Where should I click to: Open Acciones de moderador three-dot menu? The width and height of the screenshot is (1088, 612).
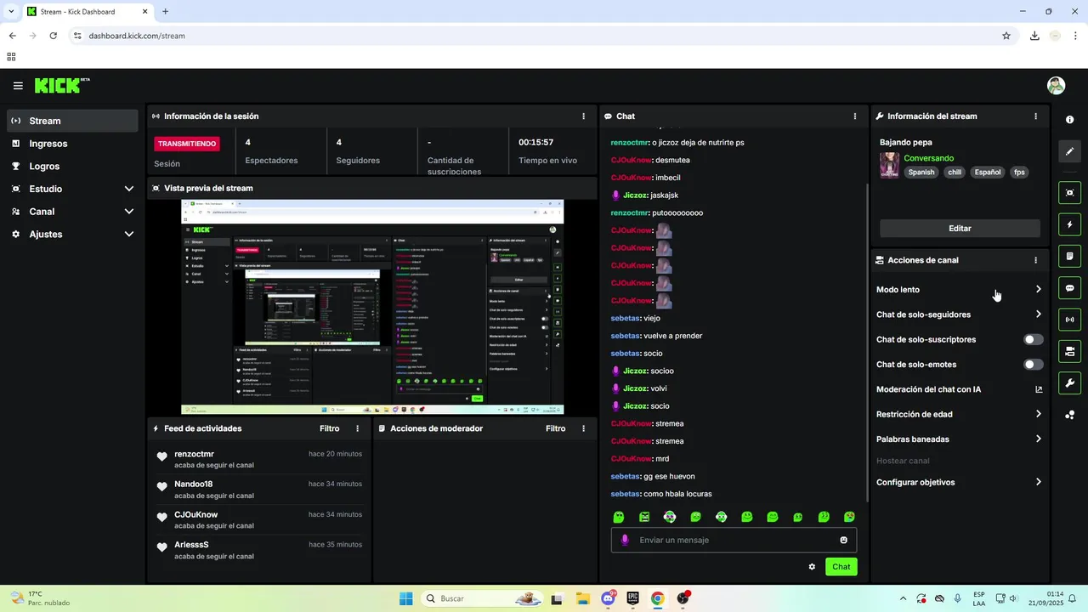[583, 428]
